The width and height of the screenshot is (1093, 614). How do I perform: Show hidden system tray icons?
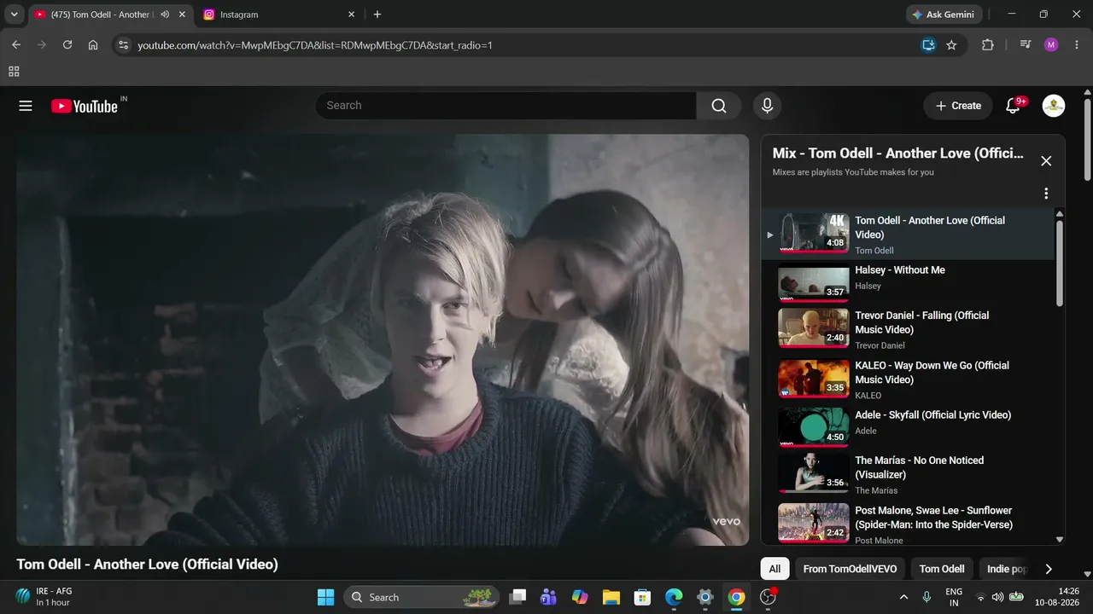[903, 597]
